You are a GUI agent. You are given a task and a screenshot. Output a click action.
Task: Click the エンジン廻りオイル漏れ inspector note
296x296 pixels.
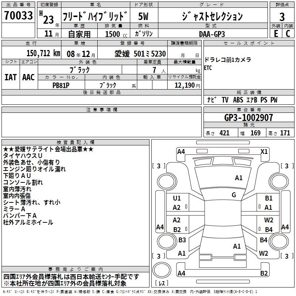34,169
